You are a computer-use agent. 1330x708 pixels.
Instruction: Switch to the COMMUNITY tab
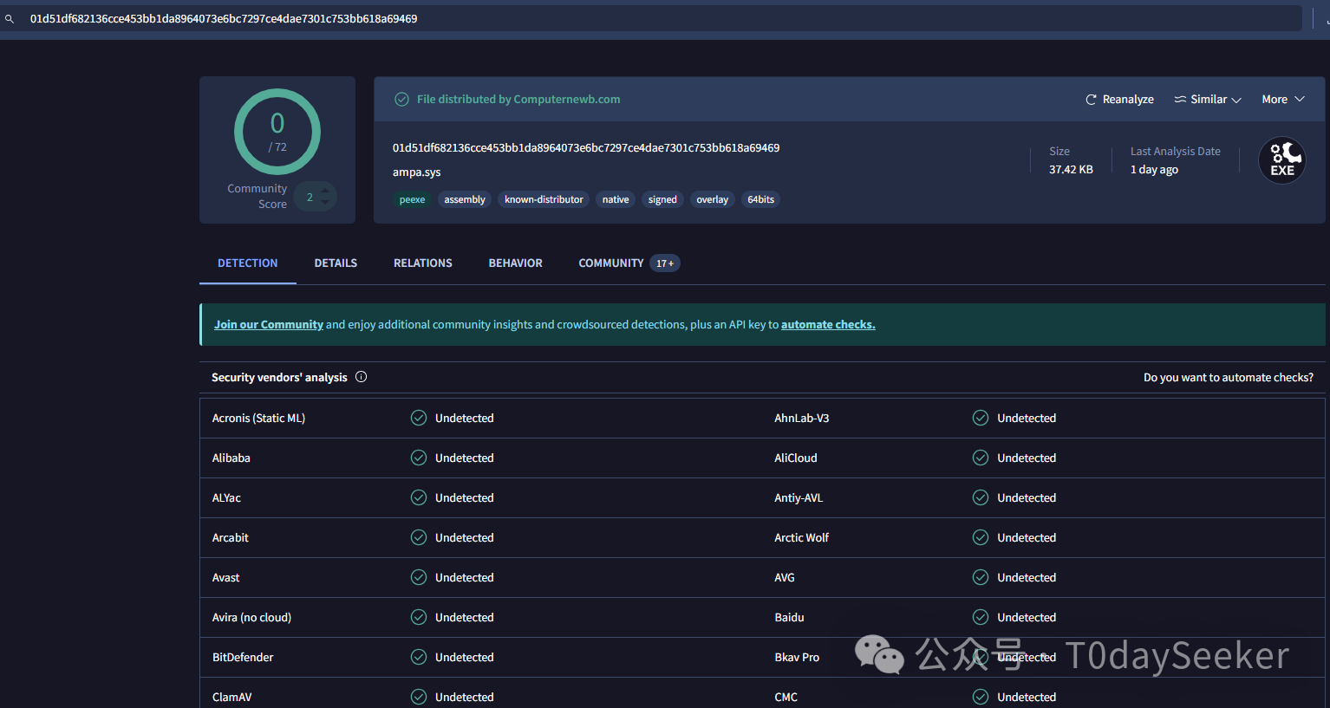pyautogui.click(x=611, y=263)
